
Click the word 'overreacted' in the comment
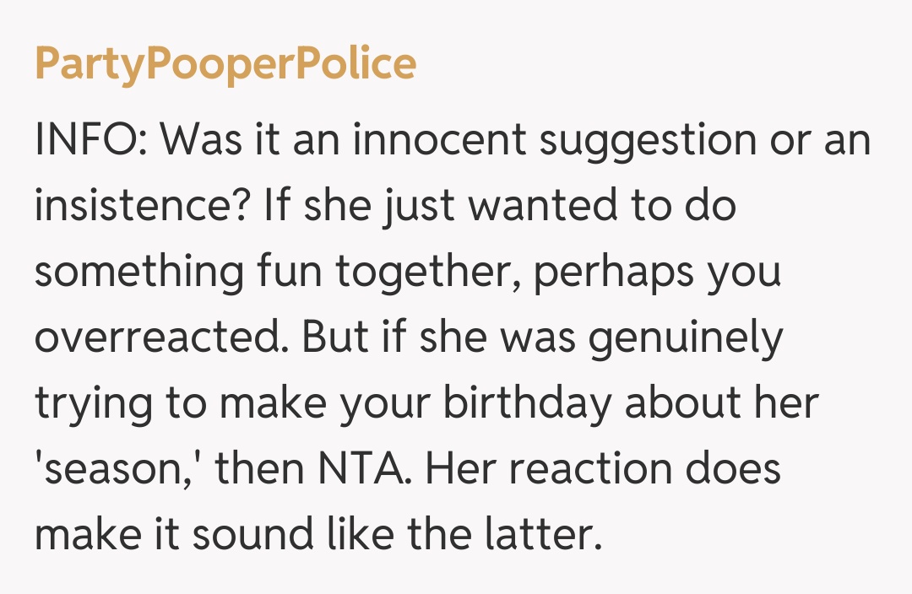(x=162, y=338)
